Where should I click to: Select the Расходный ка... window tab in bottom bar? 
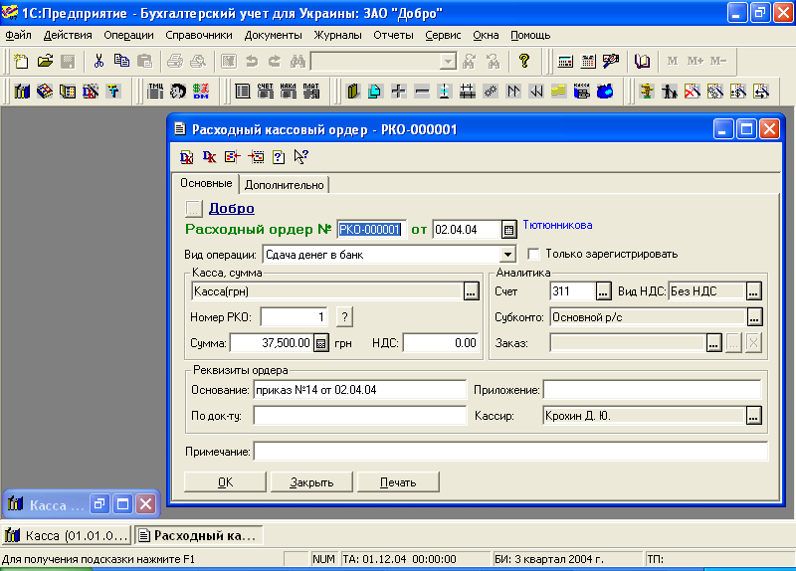pyautogui.click(x=199, y=535)
